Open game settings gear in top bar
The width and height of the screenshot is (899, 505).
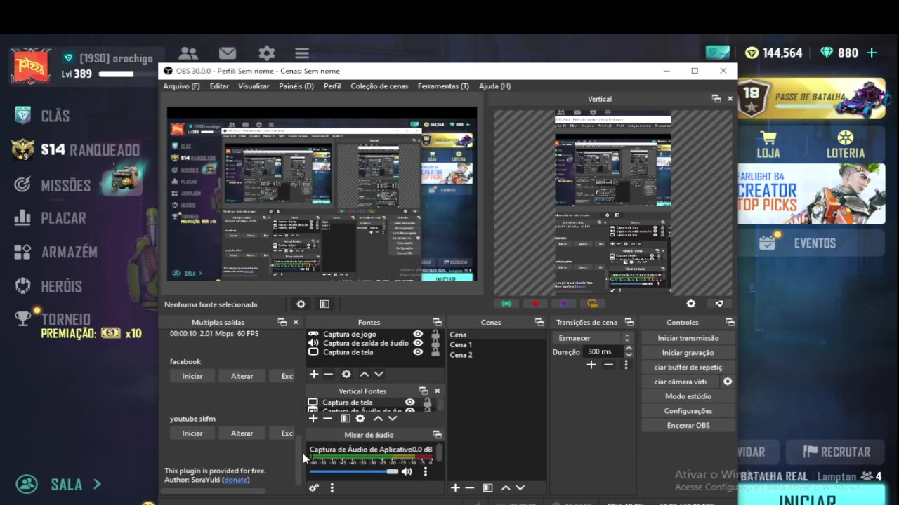click(x=266, y=53)
